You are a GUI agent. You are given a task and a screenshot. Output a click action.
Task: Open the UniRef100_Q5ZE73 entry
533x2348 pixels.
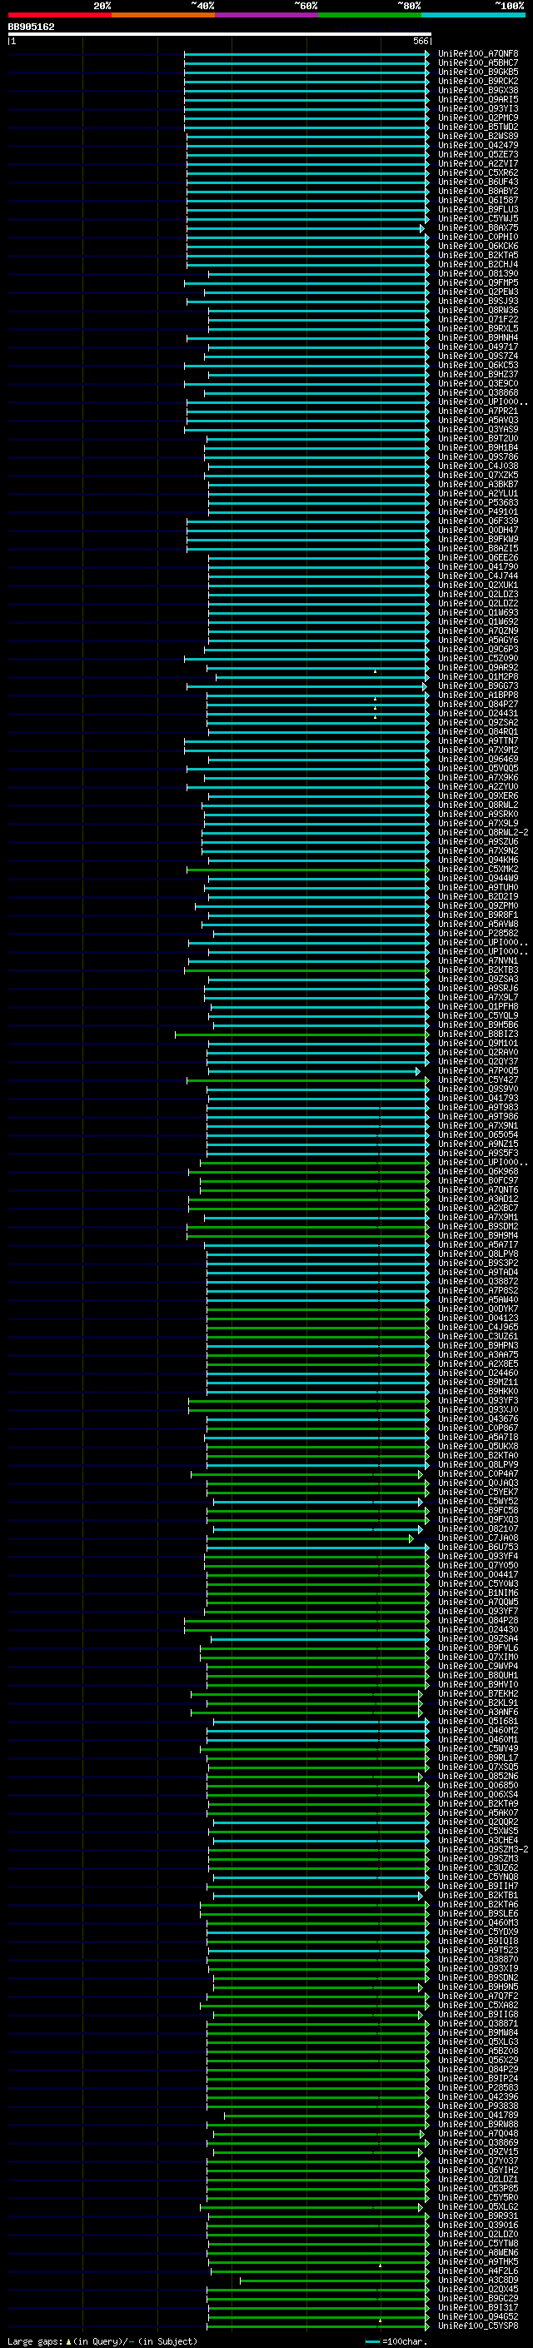coord(477,154)
